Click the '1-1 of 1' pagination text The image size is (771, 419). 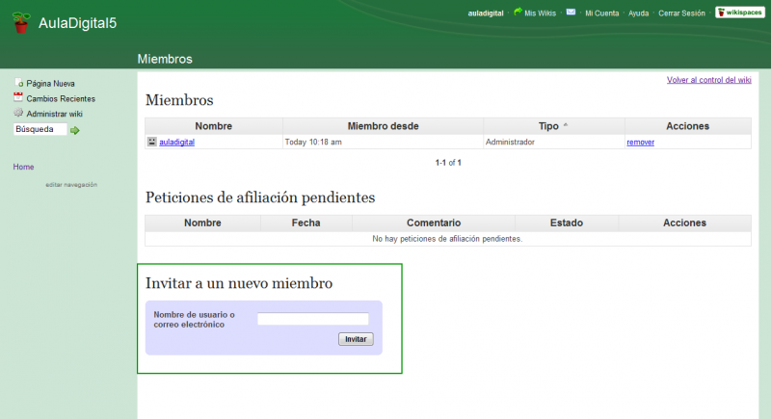click(x=448, y=163)
